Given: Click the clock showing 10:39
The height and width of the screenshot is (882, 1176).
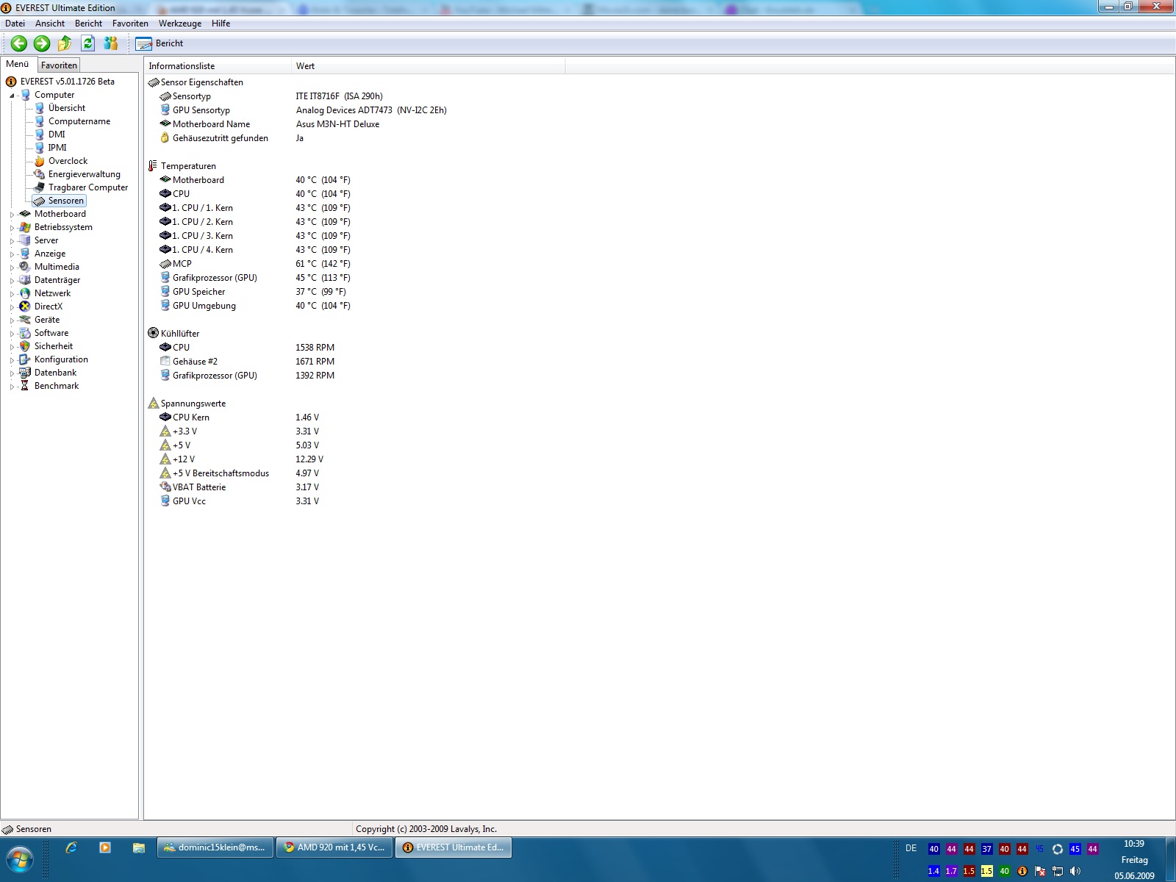Looking at the screenshot, I should [x=1134, y=844].
